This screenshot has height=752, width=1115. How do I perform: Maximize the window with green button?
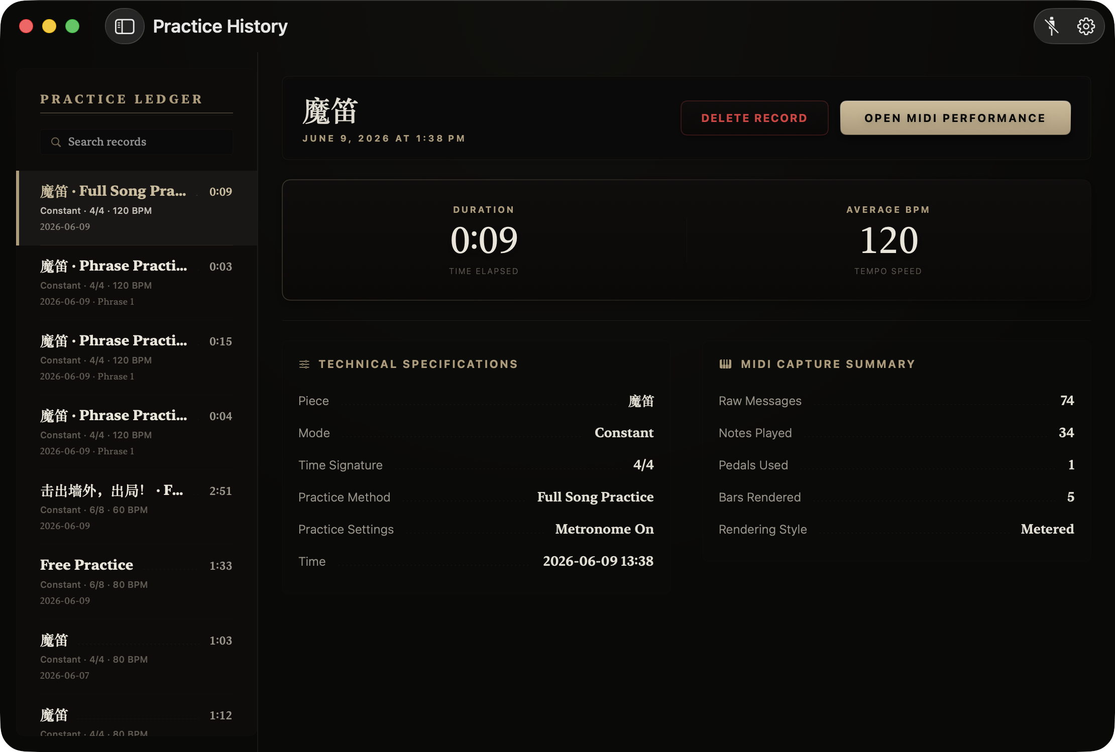pos(72,26)
